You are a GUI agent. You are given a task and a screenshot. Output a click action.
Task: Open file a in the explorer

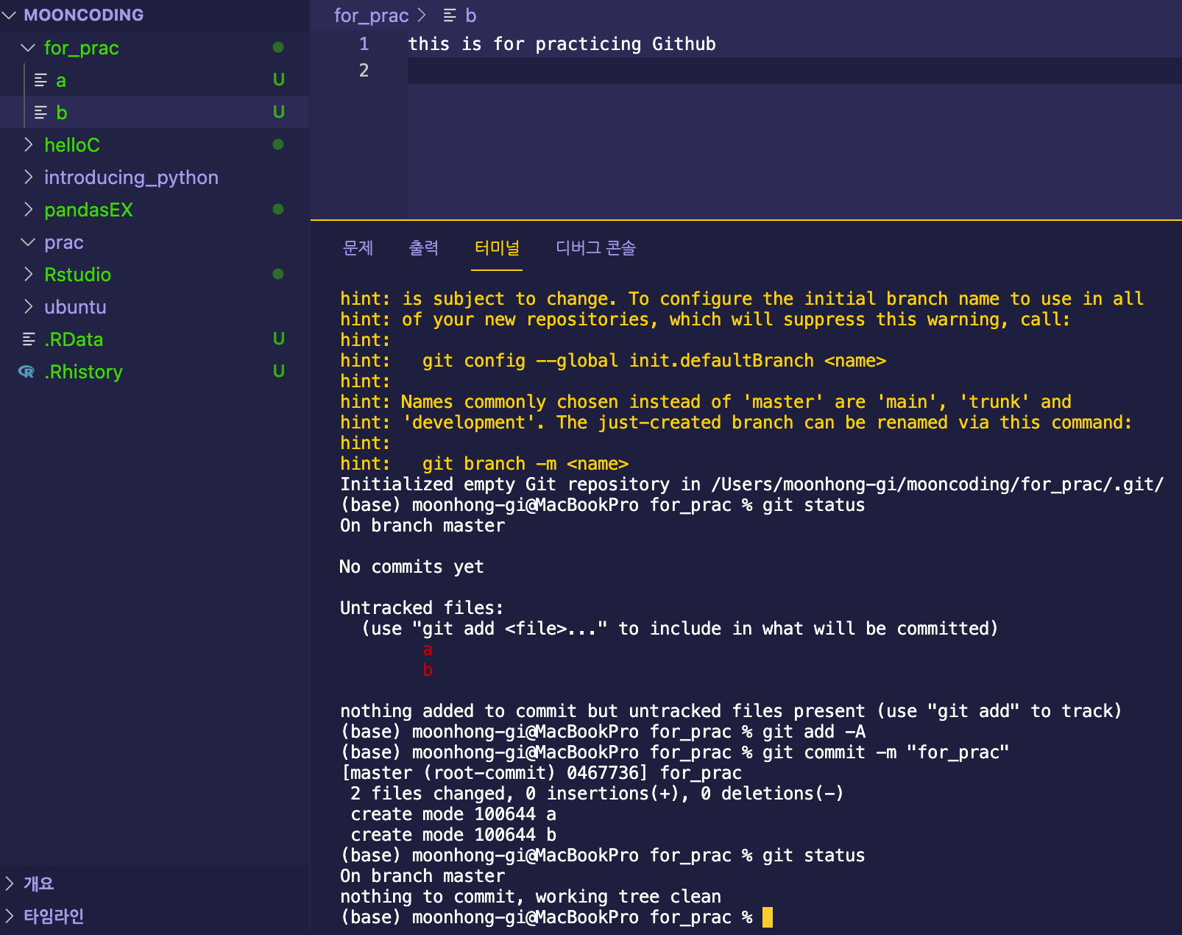click(155, 80)
